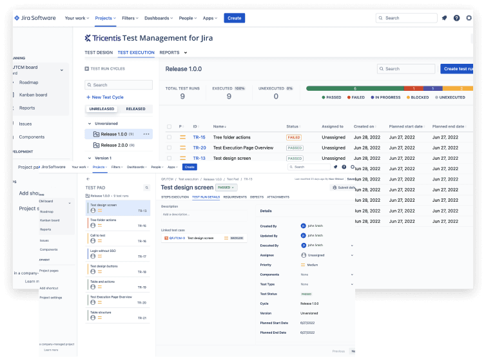Click the Create test run button

click(x=457, y=69)
